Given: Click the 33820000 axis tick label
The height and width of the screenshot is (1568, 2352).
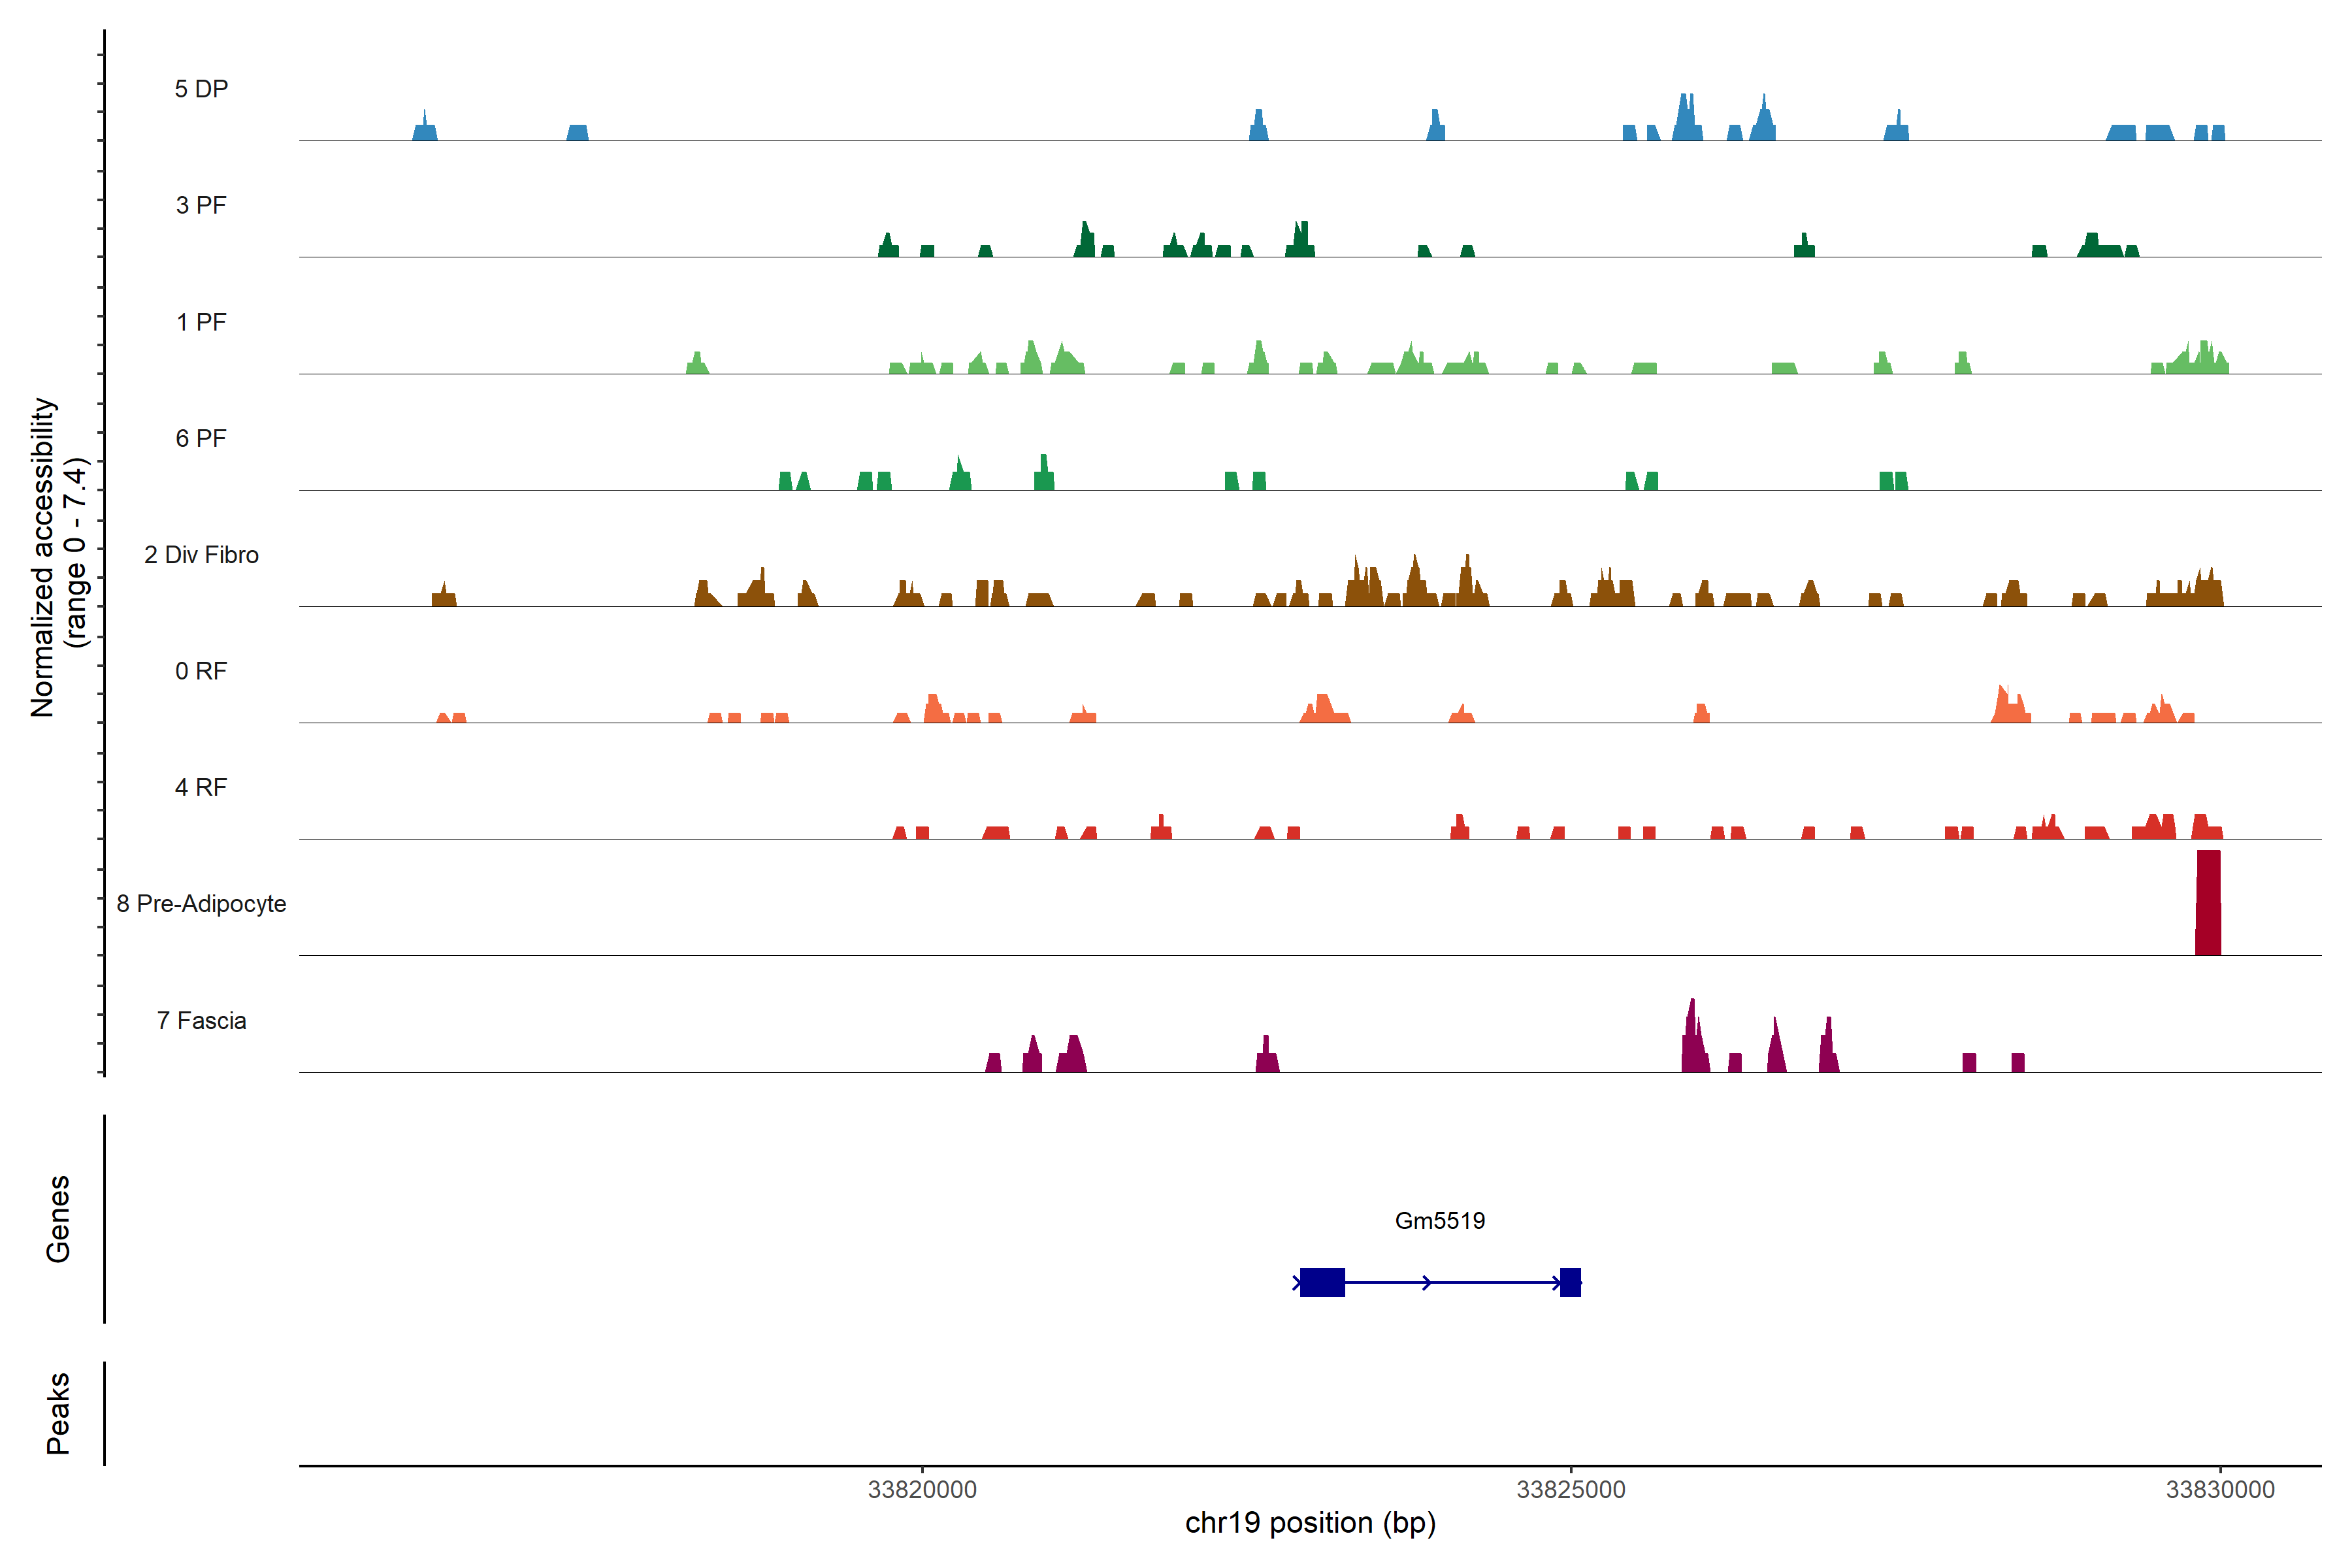Looking at the screenshot, I should pyautogui.click(x=922, y=1489).
